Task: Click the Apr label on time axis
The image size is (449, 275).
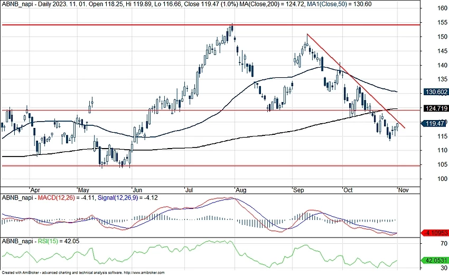Action: (35, 190)
